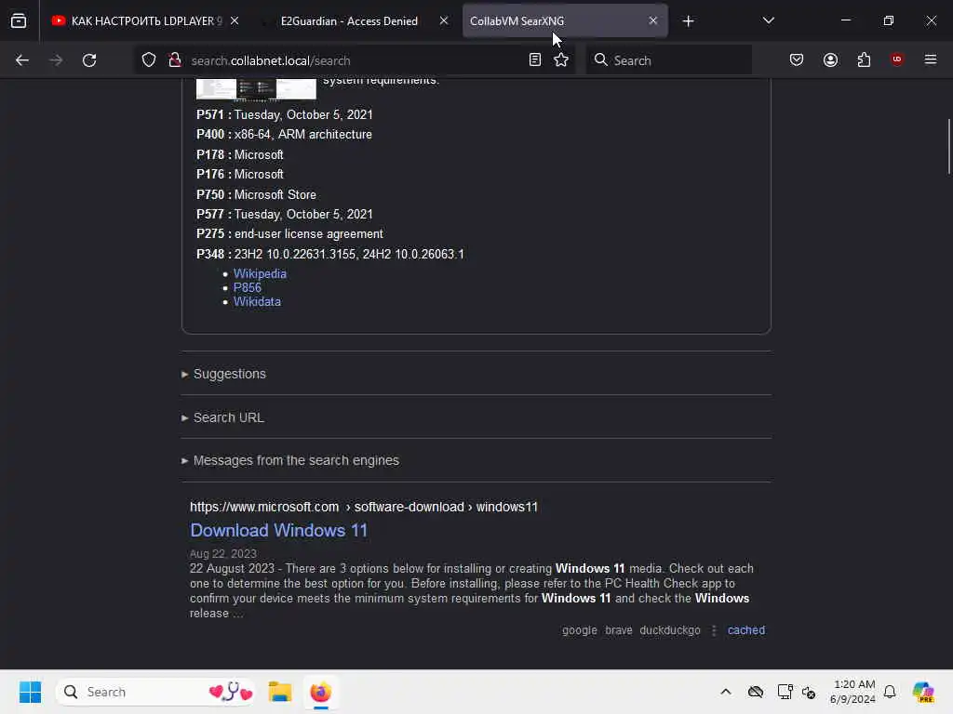
Task: Click the Windows 11 infobox thumbnail
Action: 256,88
